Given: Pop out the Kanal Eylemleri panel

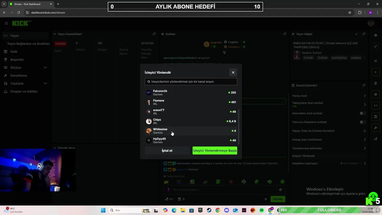Looking at the screenshot, I should click(363, 85).
